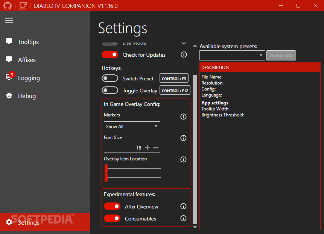Click the 'Config:' label

click(208, 89)
